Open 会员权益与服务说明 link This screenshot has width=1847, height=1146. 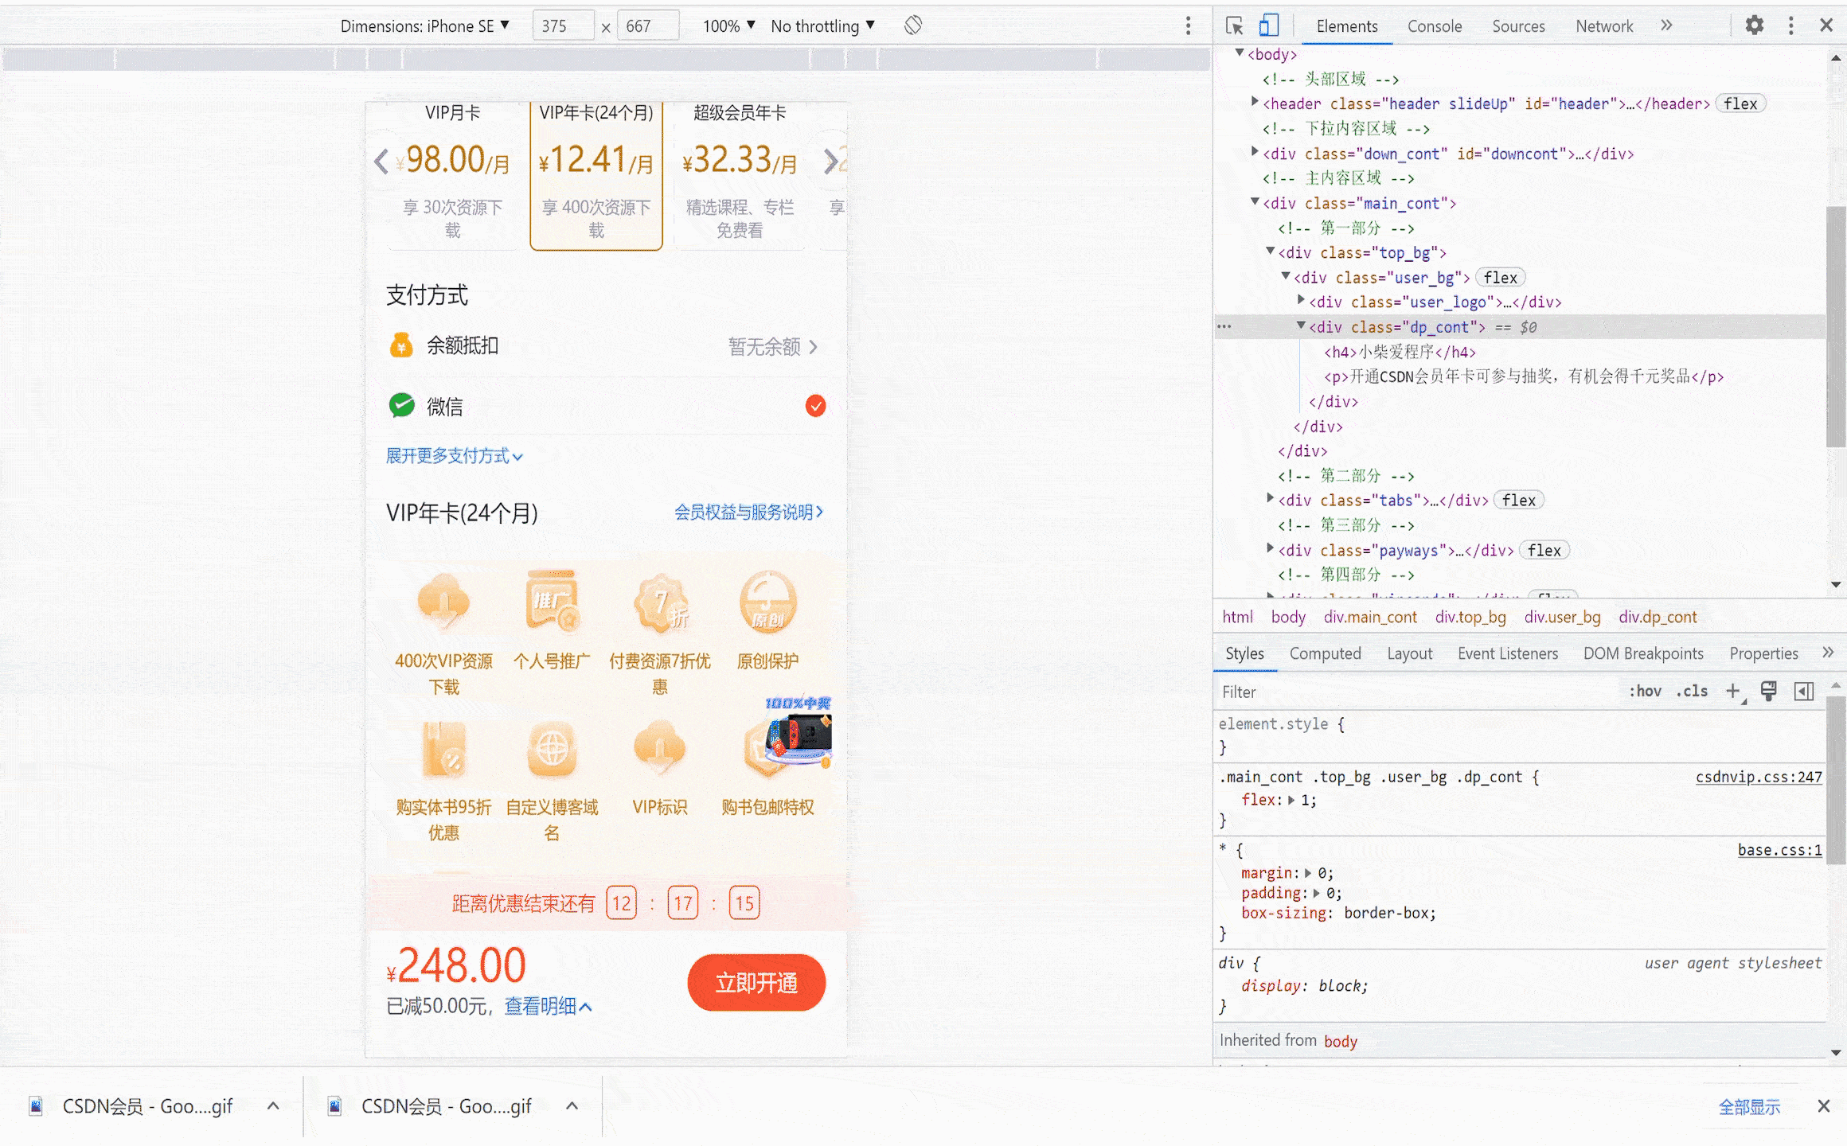pos(748,513)
